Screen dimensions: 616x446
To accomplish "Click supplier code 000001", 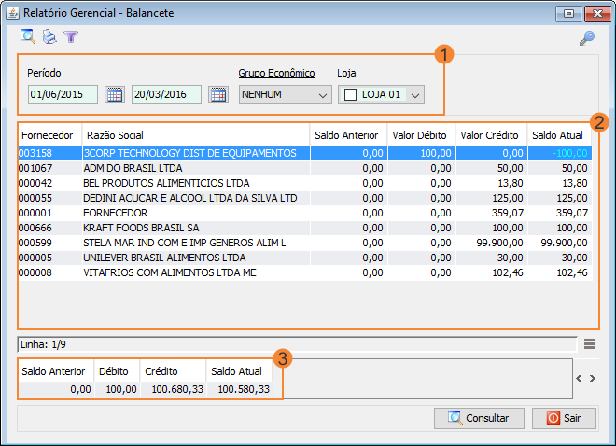I will 35,213.
